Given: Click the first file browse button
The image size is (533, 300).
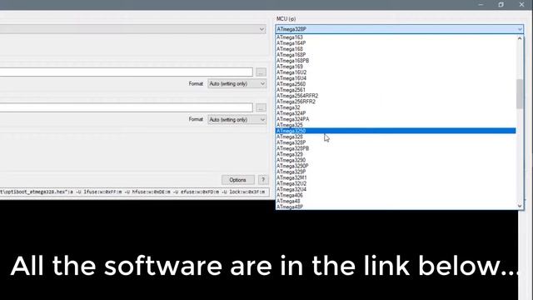Looking at the screenshot, I should coord(261,72).
